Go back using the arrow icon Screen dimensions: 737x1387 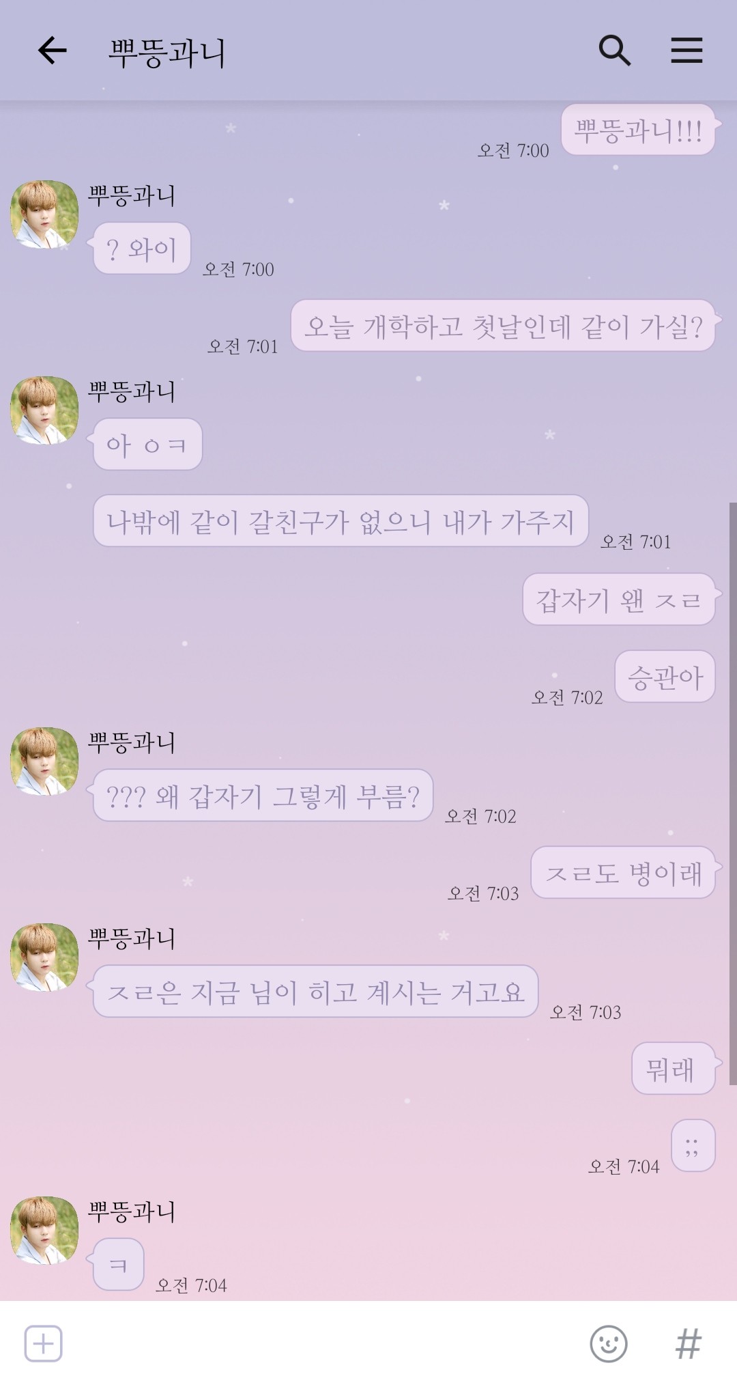point(52,51)
